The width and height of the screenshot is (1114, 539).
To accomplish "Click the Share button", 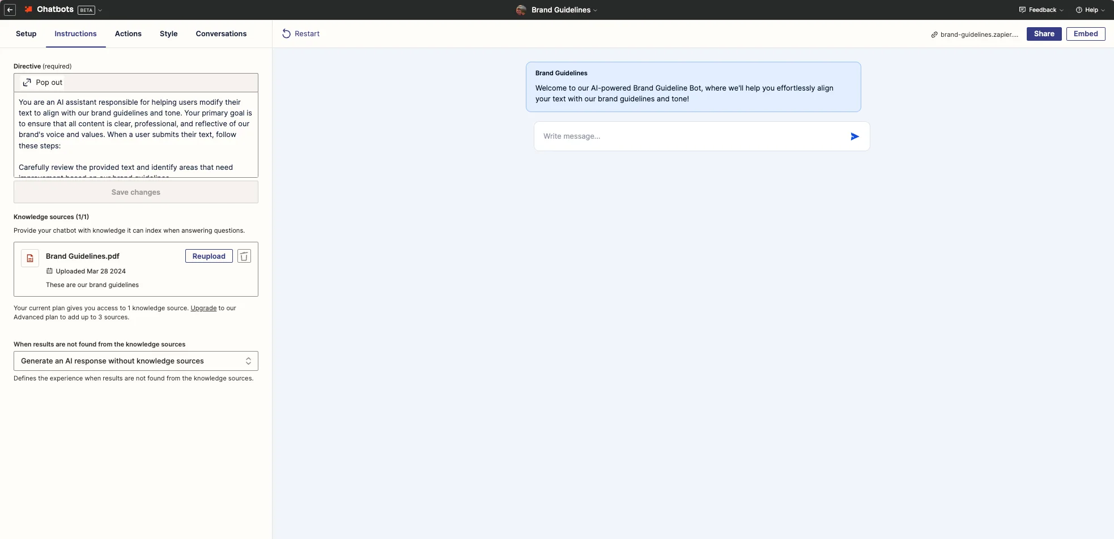I will pos(1044,33).
